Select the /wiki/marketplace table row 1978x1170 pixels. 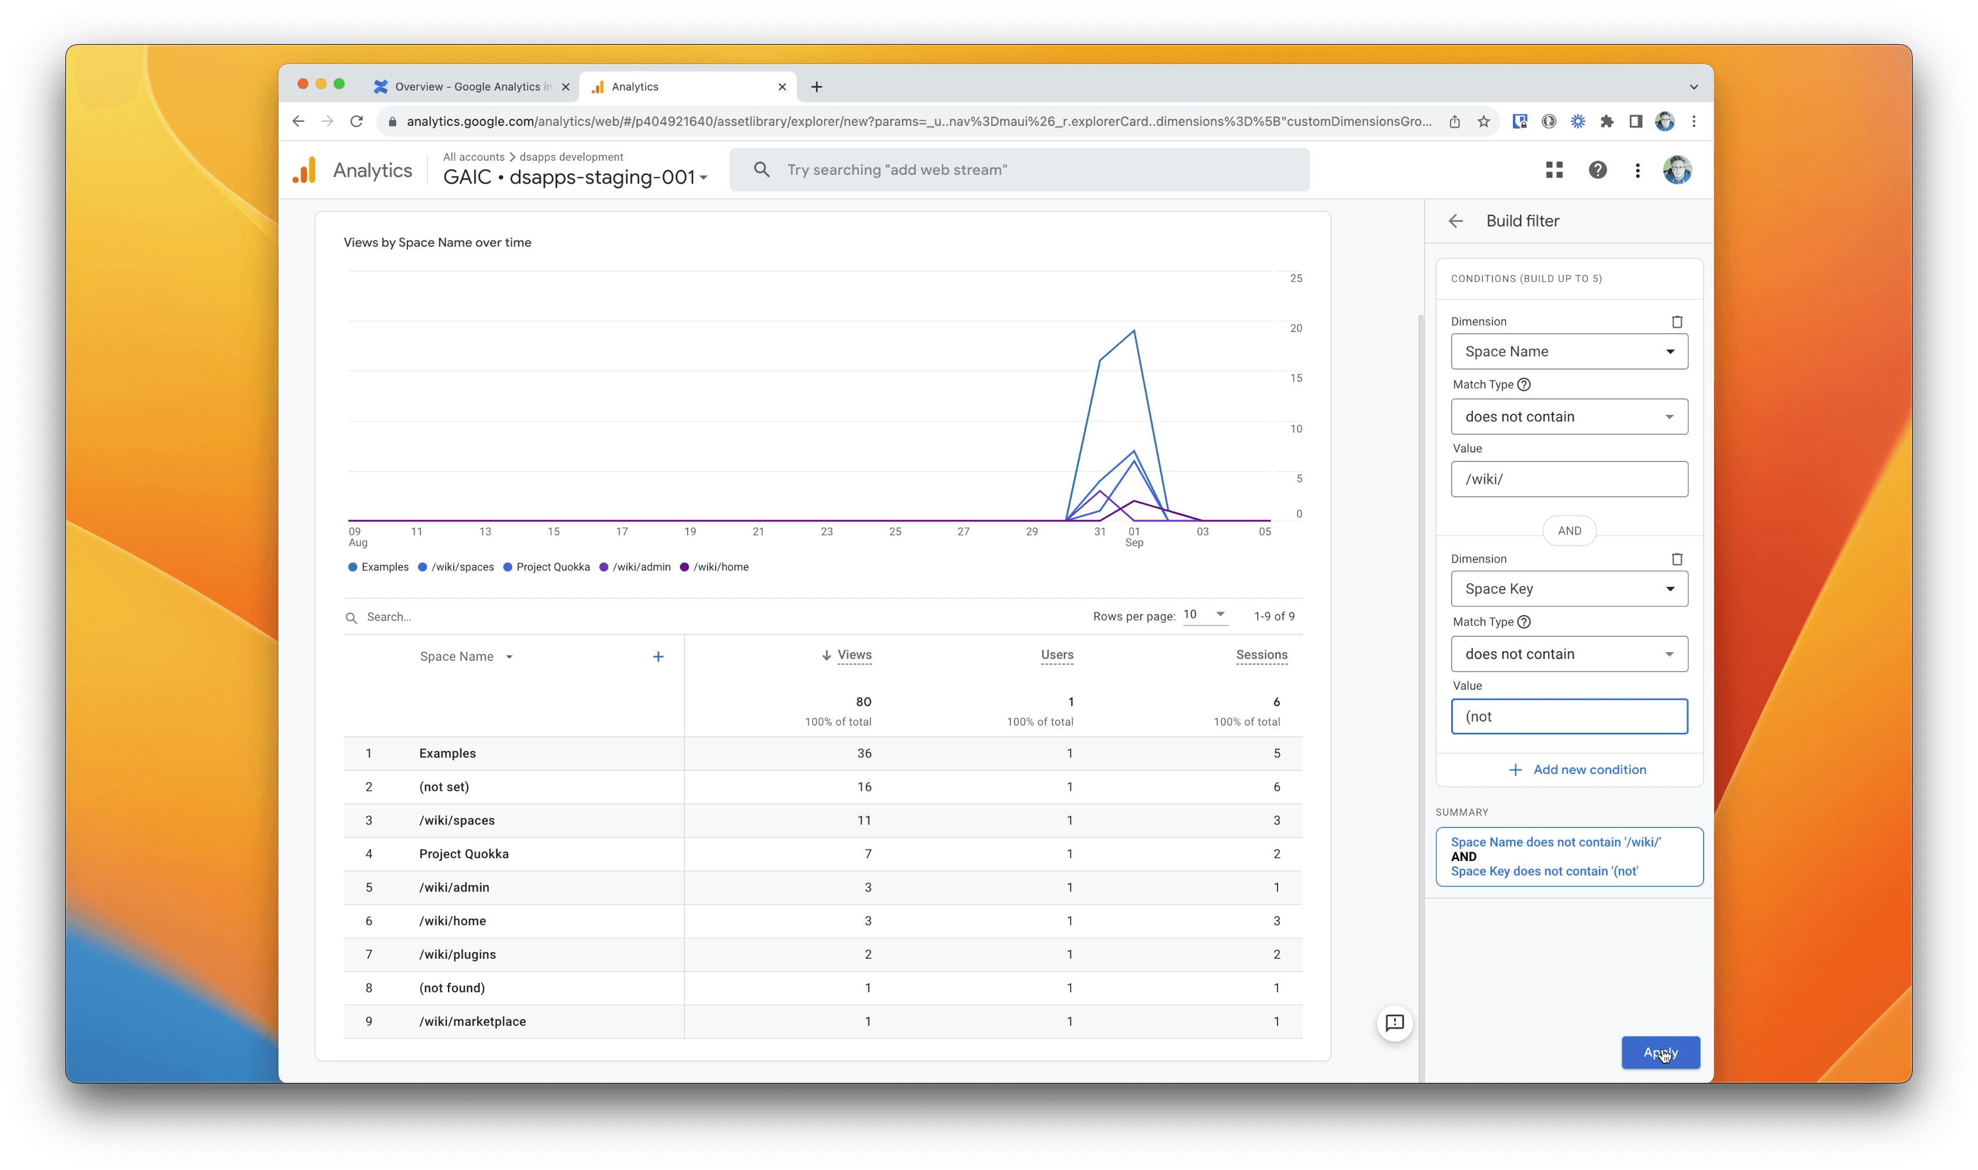[822, 1022]
